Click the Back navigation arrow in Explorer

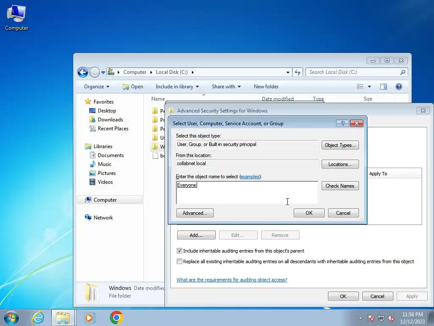pos(83,72)
